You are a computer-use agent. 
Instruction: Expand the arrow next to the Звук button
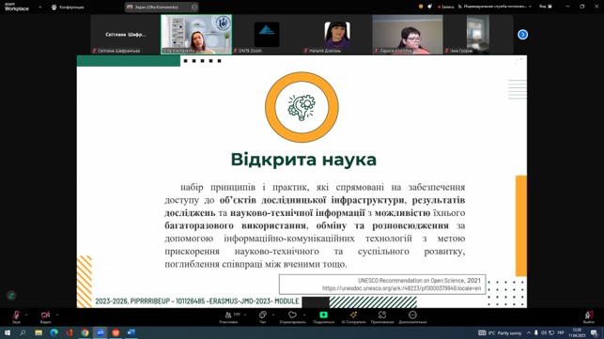click(26, 315)
